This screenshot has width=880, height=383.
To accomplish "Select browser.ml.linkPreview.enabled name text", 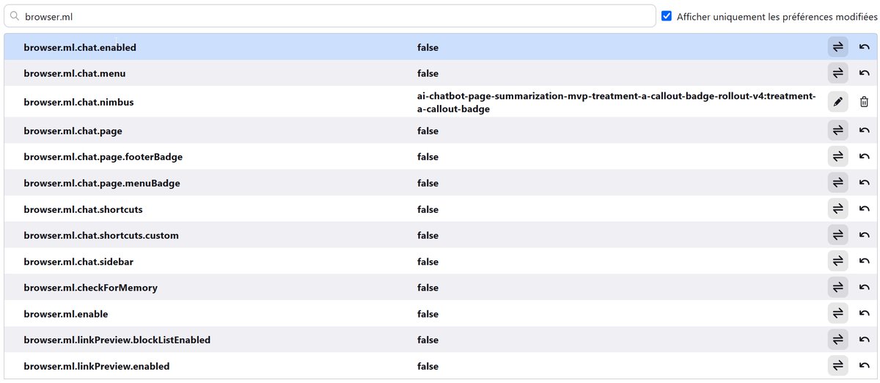I will click(x=97, y=366).
